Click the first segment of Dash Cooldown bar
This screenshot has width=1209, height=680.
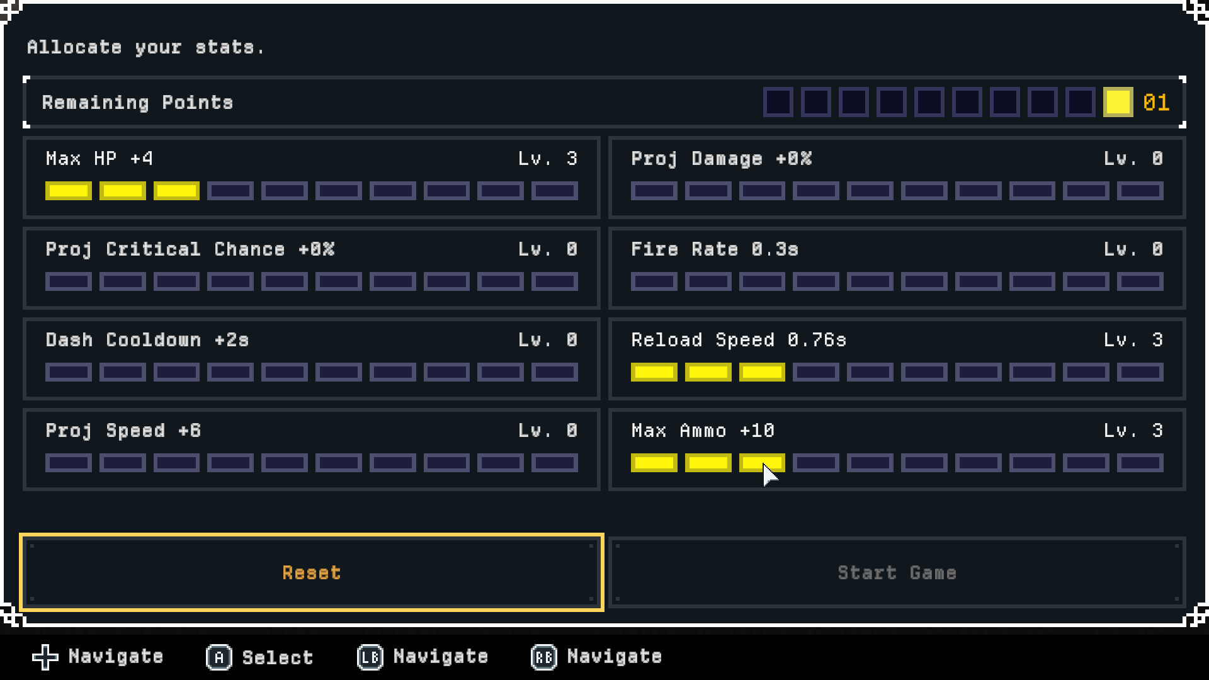tap(69, 372)
